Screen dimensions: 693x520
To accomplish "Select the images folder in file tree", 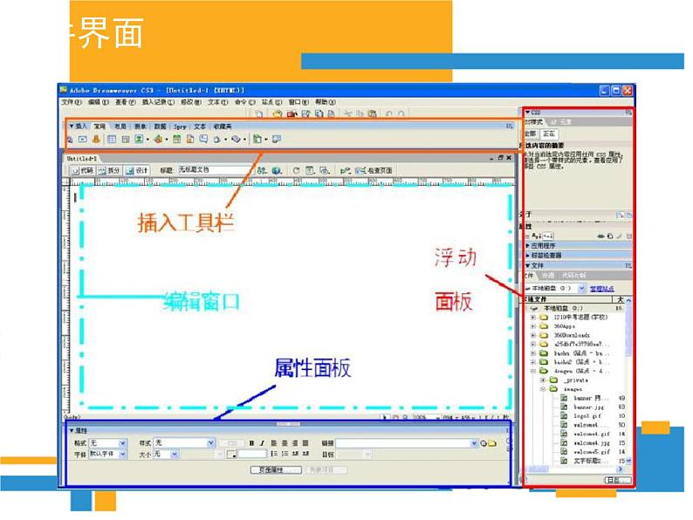I will (x=566, y=389).
